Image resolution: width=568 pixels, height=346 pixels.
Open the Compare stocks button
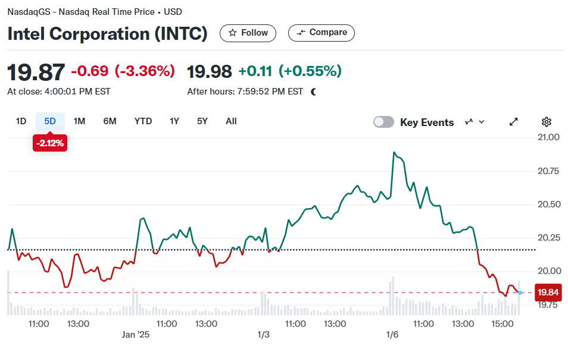click(x=322, y=33)
